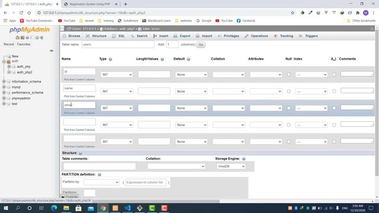Image resolution: width=379 pixels, height=213 pixels.
Task: Open Windows Start menu
Action: pyautogui.click(x=5, y=208)
